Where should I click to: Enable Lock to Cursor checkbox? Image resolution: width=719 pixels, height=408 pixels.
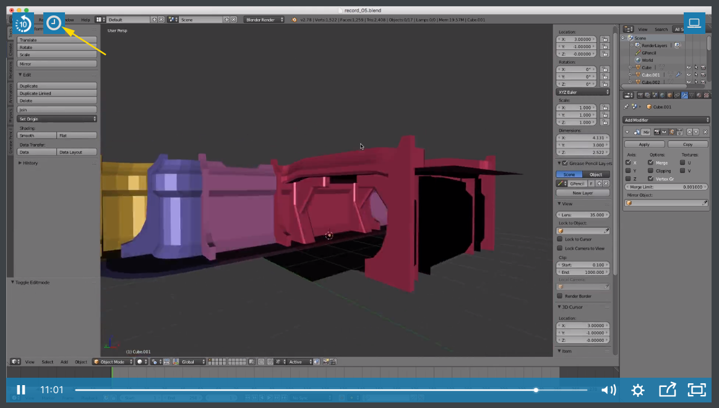point(560,239)
